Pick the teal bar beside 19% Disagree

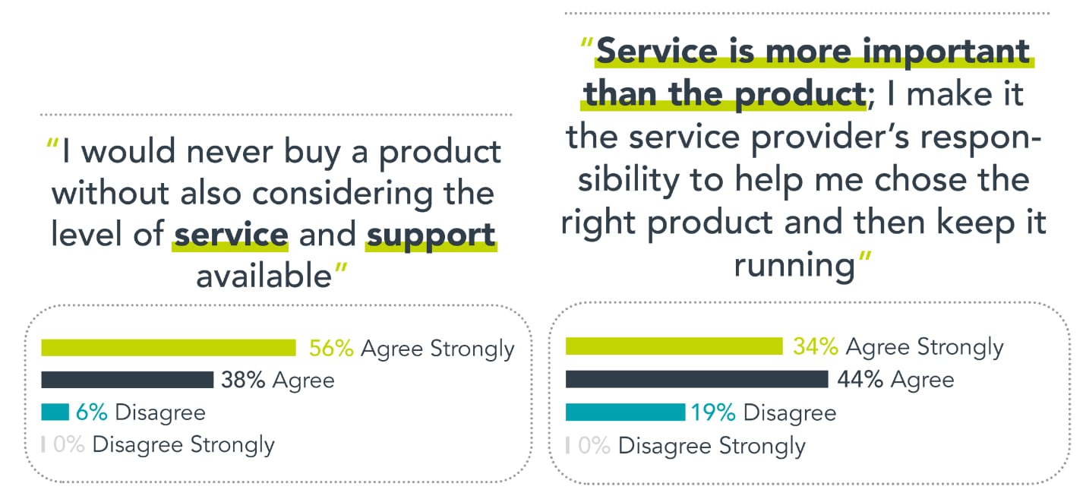[x=625, y=412]
